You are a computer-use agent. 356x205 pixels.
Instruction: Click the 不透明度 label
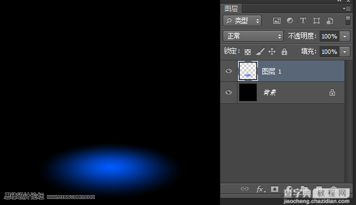tap(302, 36)
